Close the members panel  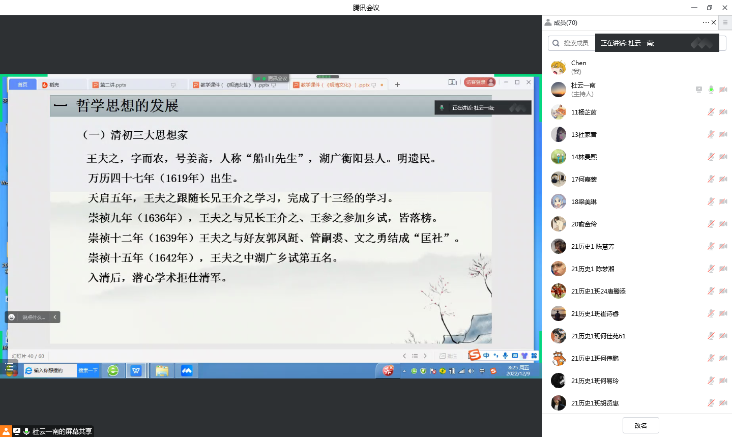[714, 22]
